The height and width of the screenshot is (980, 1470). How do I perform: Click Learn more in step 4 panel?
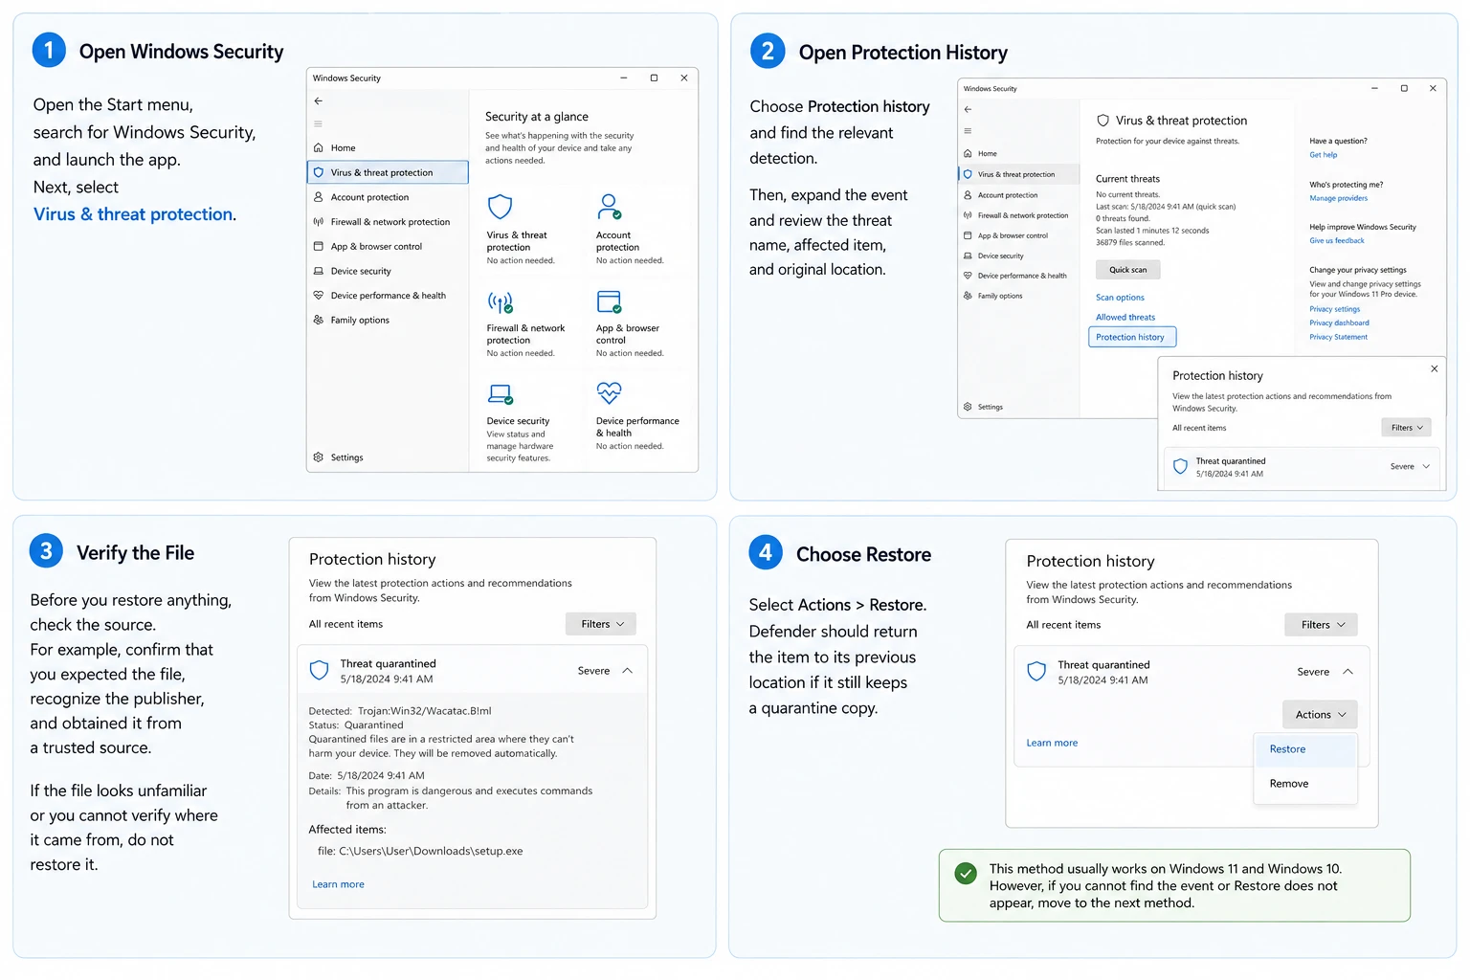1052,743
